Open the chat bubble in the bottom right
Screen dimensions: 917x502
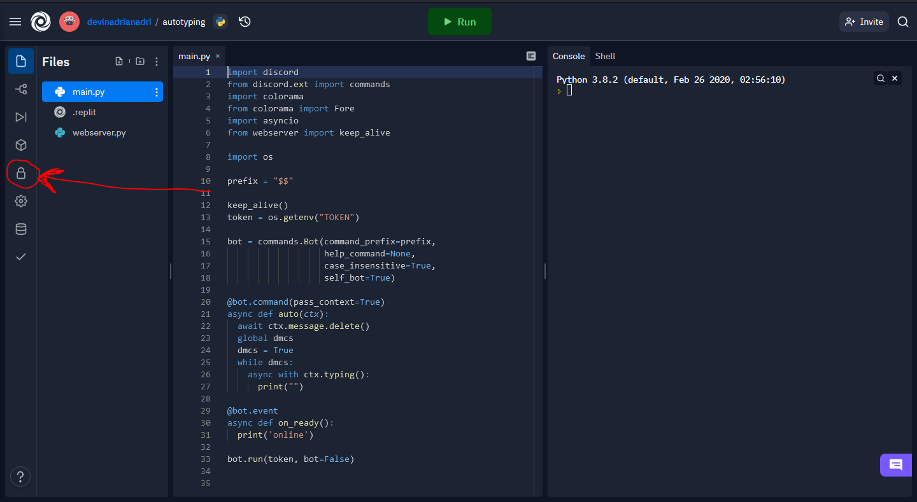click(x=895, y=465)
